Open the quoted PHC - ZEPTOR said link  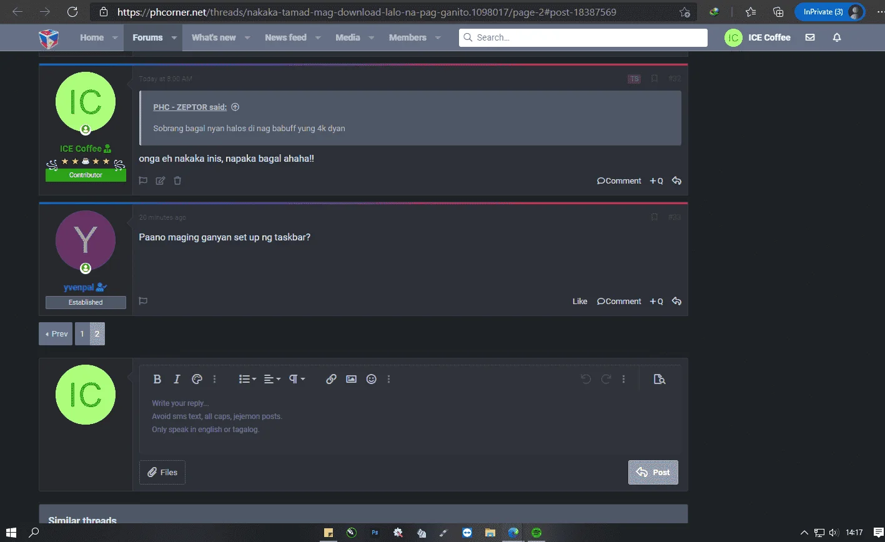coord(190,107)
